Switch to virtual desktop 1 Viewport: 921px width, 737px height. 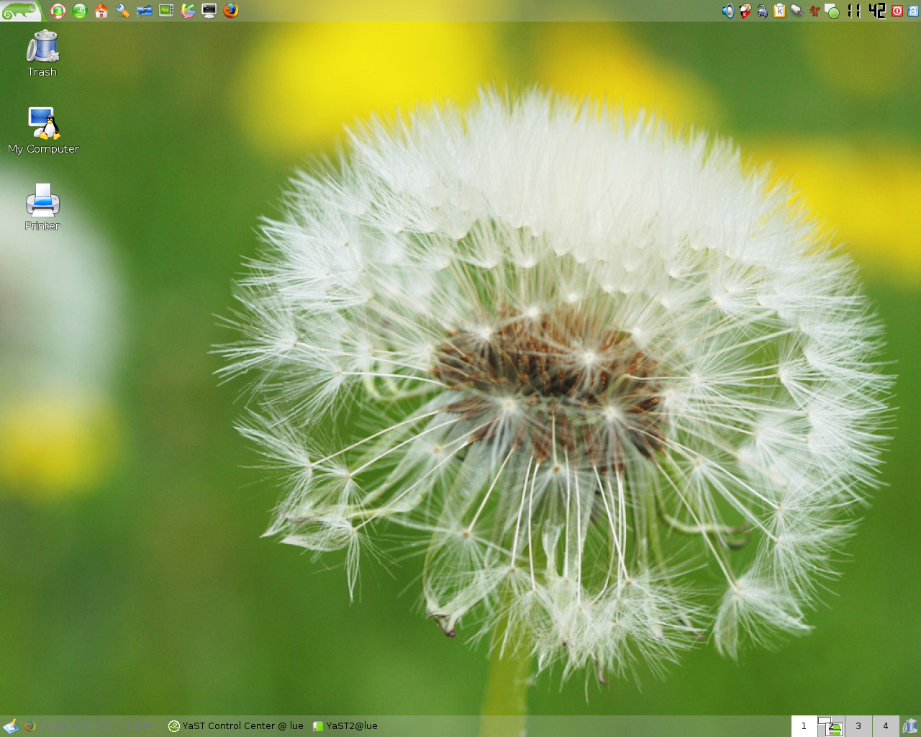coord(804,726)
